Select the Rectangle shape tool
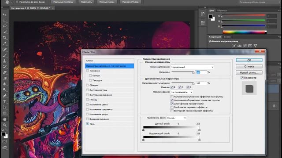Image resolution: width=282 pixels, height=158 pixels. click(x=4, y=113)
